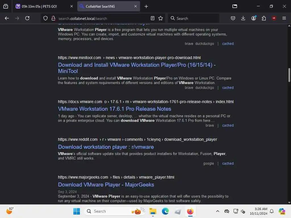Open the cloud sync tray icon
Screen dimensions: 291x218
(226, 211)
